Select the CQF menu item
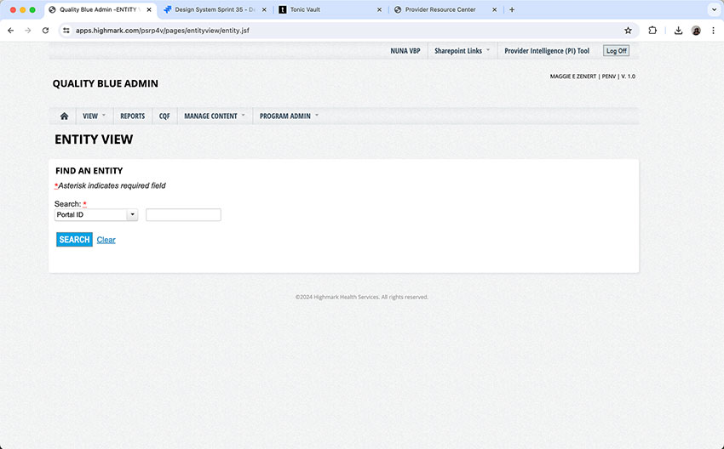 (x=164, y=116)
